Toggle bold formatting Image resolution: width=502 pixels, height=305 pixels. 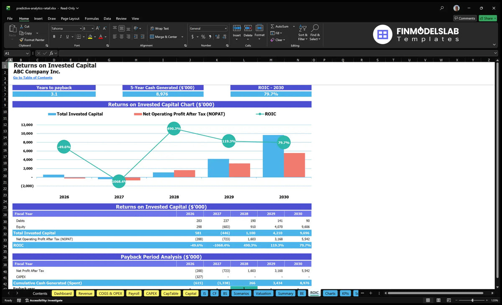[x=54, y=37]
